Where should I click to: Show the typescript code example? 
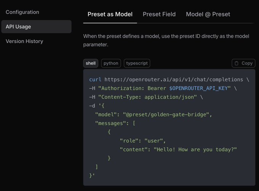coord(137,63)
